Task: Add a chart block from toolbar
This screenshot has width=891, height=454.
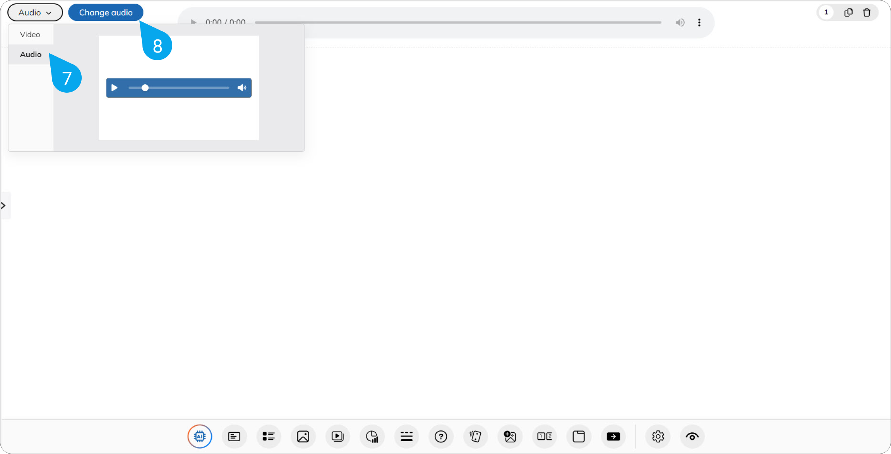Action: pos(372,437)
